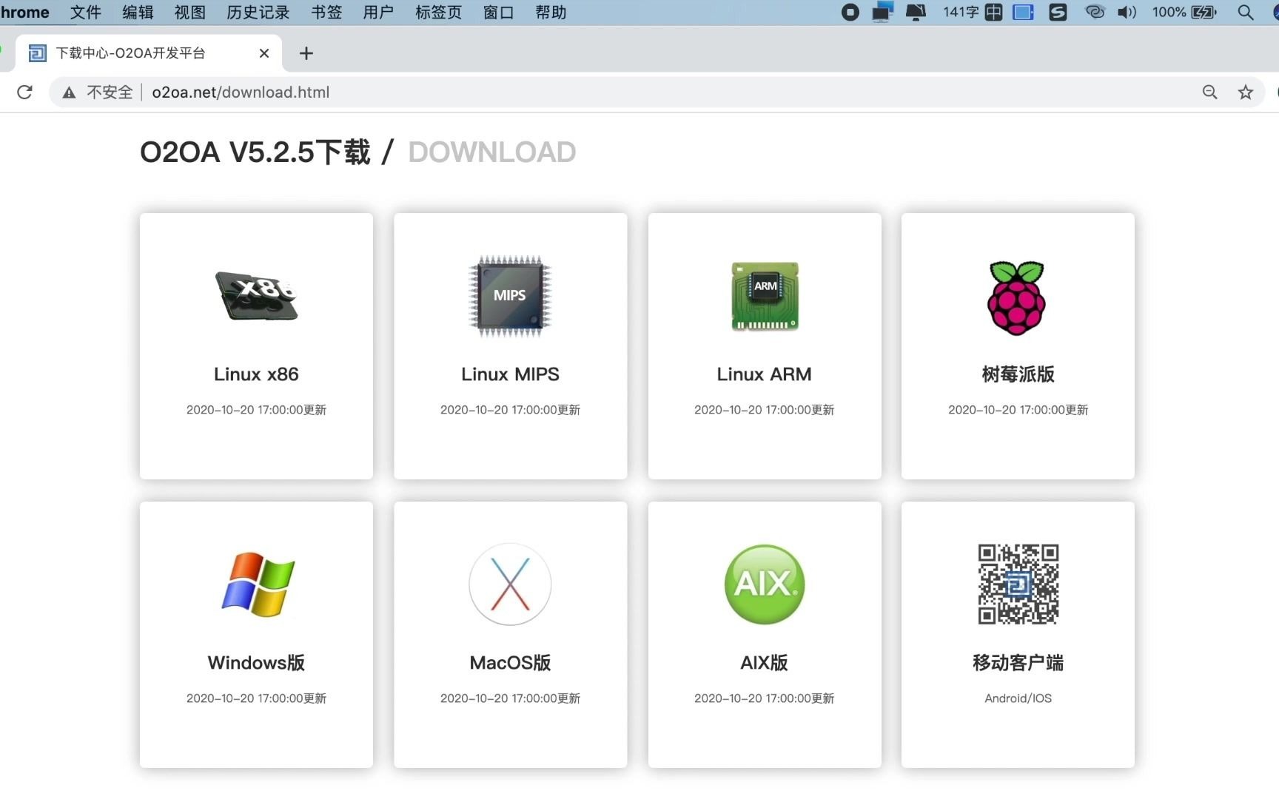Click the 141字 word count indicator
The image size is (1279, 799).
(961, 12)
